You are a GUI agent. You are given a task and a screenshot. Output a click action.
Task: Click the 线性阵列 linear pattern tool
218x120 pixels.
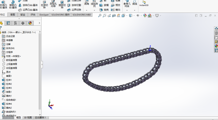(x=94, y=4)
